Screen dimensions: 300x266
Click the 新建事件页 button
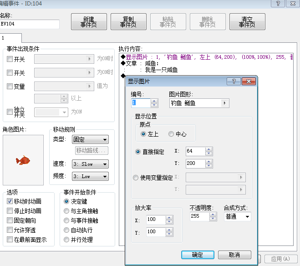tap(89, 21)
